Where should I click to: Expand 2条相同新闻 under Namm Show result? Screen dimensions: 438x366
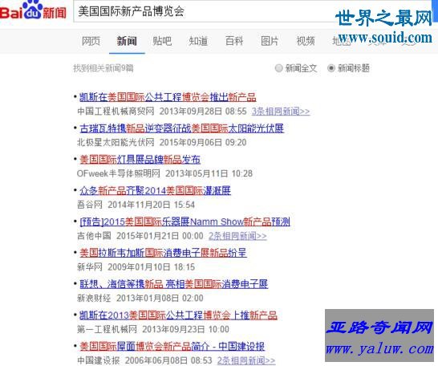[237, 236]
